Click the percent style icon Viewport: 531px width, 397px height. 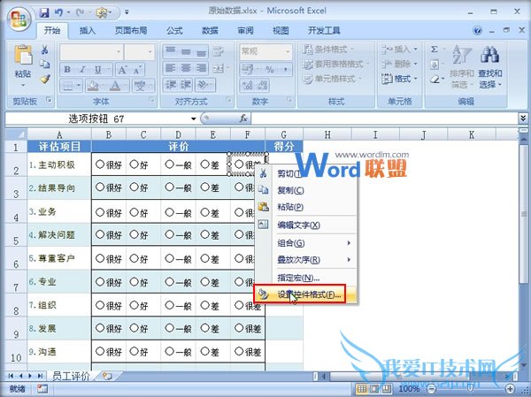coord(270,70)
